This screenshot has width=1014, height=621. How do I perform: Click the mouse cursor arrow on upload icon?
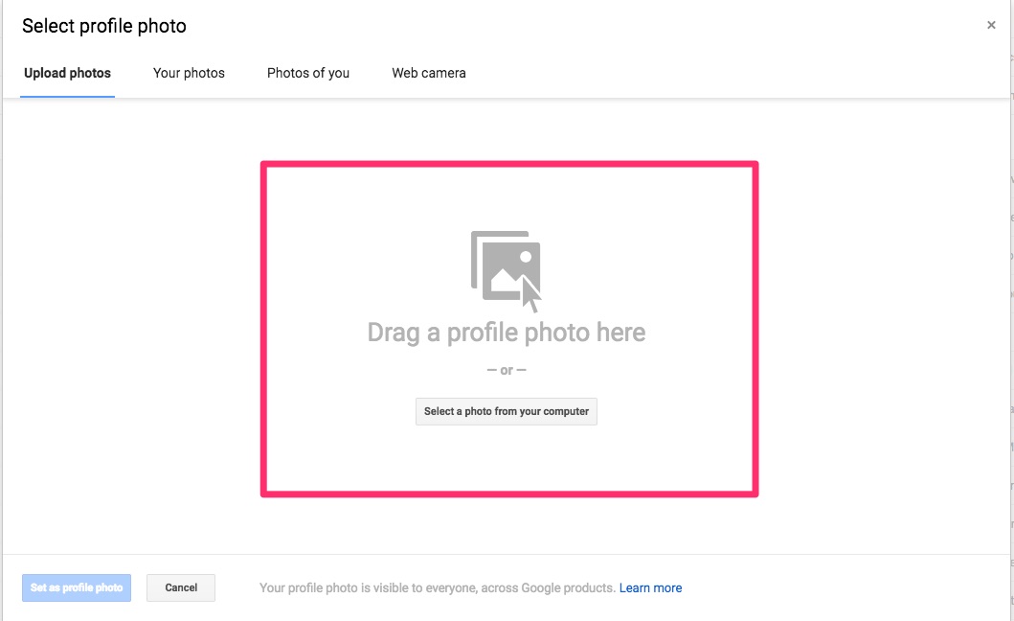coord(530,295)
